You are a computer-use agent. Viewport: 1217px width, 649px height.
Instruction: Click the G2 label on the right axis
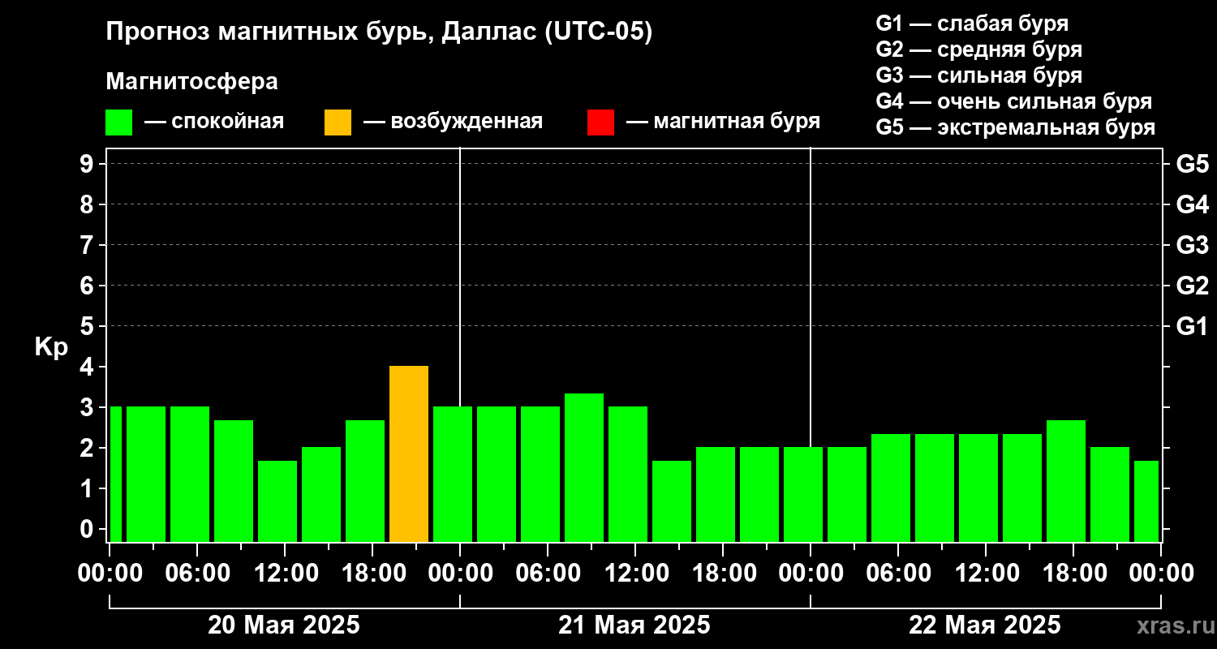click(x=1192, y=286)
